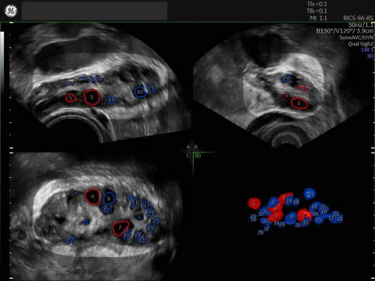This screenshot has width=375, height=281.
Task: Click blue follicle 16 in plane C
Action: pos(126,235)
